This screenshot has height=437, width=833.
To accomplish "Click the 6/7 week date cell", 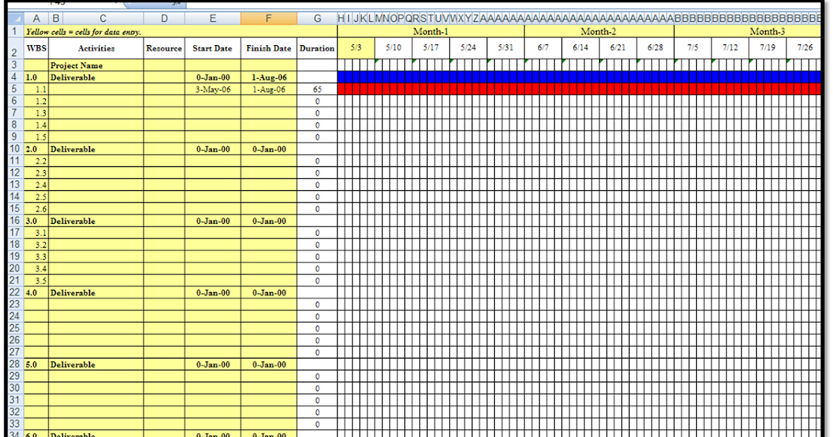I will (543, 48).
